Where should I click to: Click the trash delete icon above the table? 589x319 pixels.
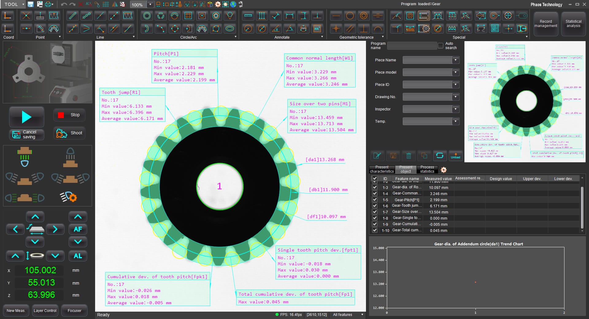pos(409,156)
